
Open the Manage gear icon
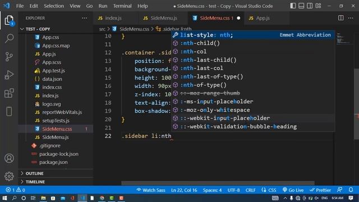(x=9, y=176)
